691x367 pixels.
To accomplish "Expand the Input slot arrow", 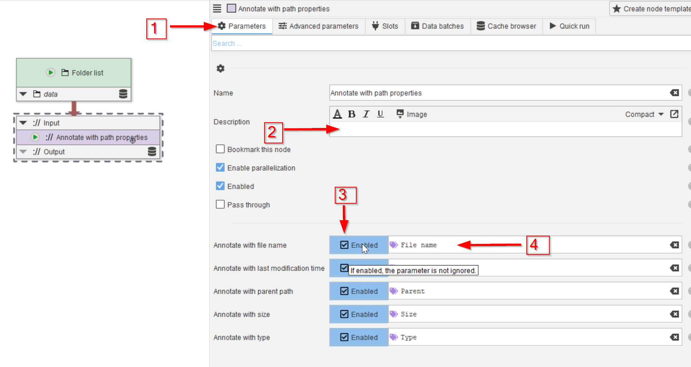I will point(23,123).
